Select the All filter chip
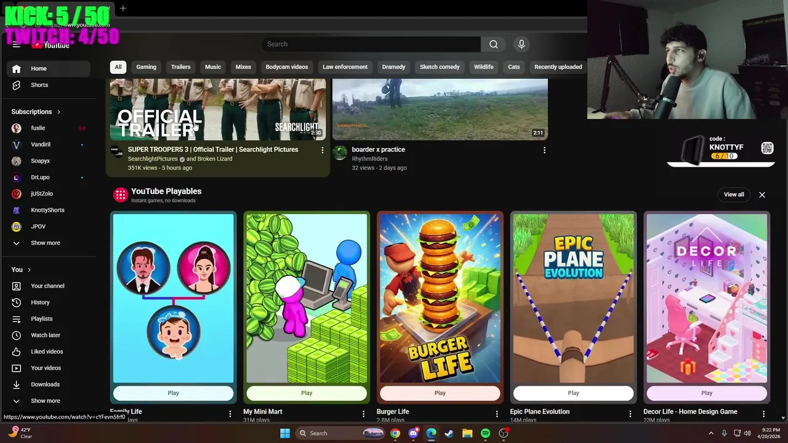Screen dimensions: 788x443 (118, 67)
